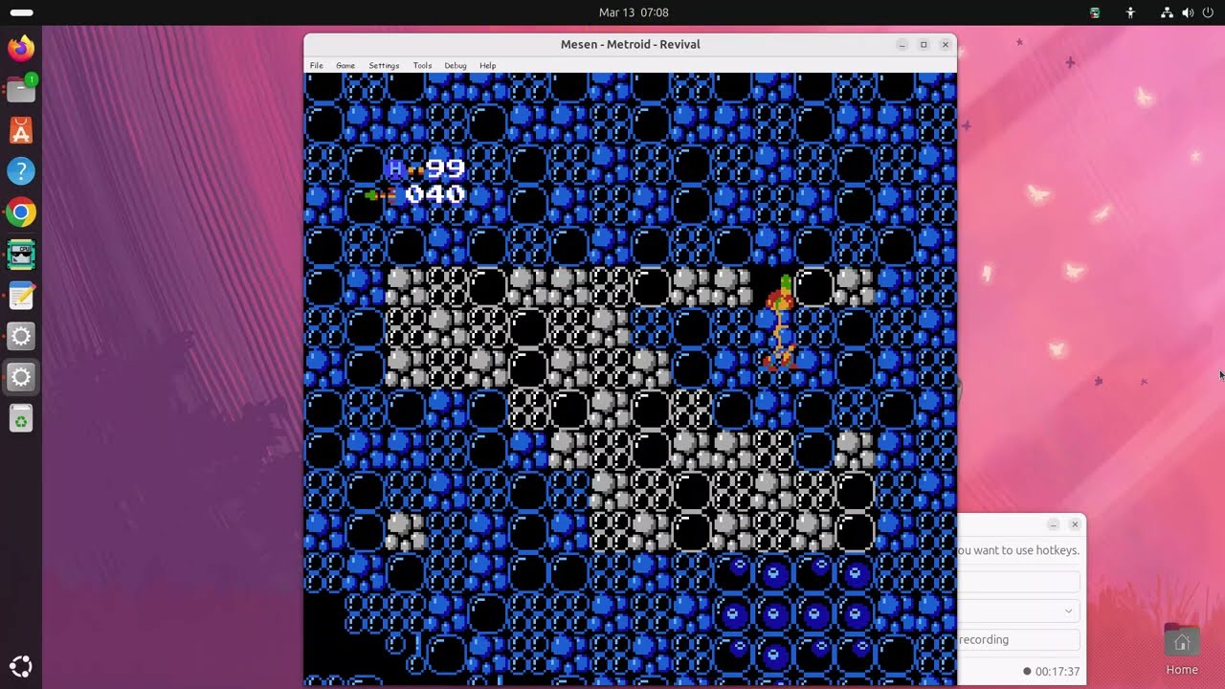Open the Home folder desktop icon
1225x689 pixels.
pyautogui.click(x=1182, y=650)
